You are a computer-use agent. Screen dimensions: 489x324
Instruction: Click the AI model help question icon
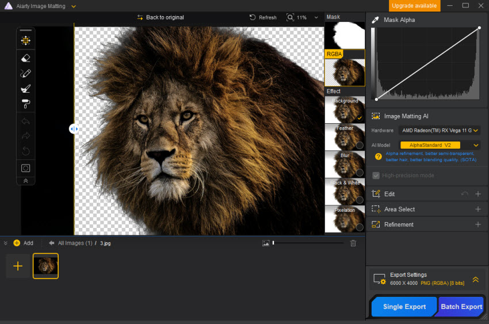379,157
